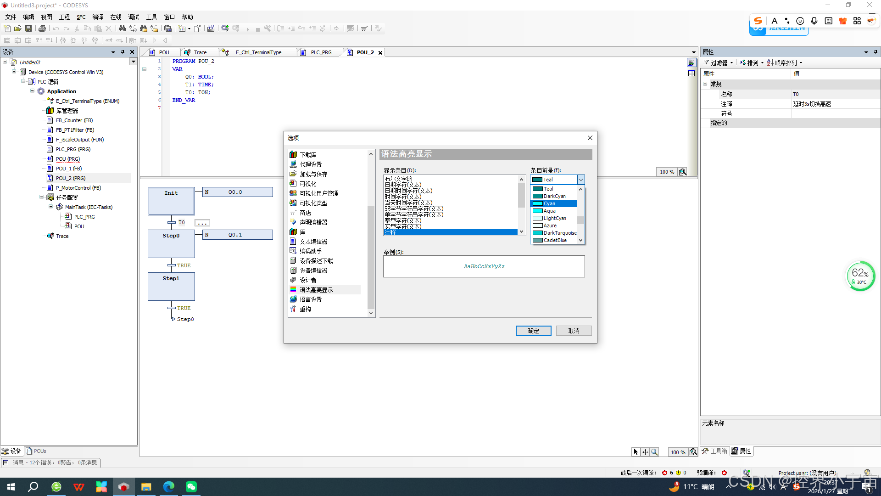Collapse the 任务配置 tree node
The width and height of the screenshot is (881, 496).
[x=41, y=197]
